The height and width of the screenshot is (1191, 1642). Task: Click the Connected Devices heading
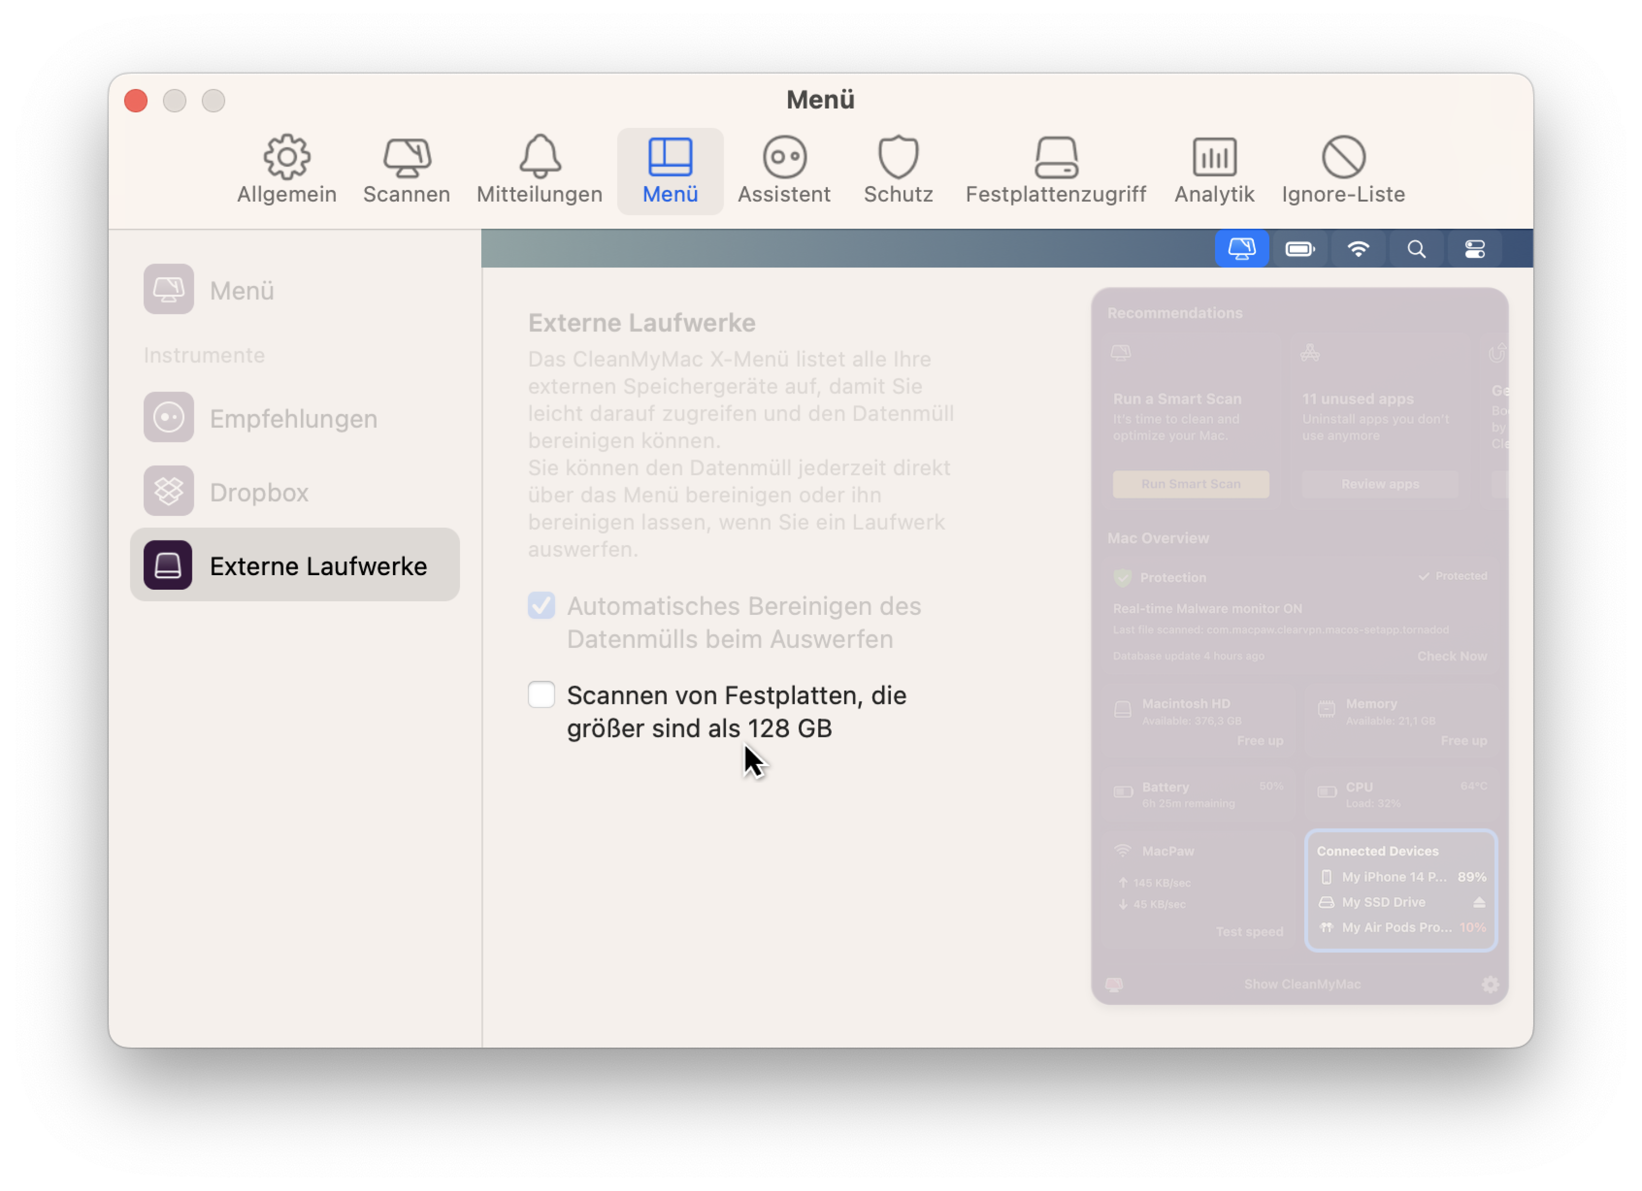[1377, 851]
